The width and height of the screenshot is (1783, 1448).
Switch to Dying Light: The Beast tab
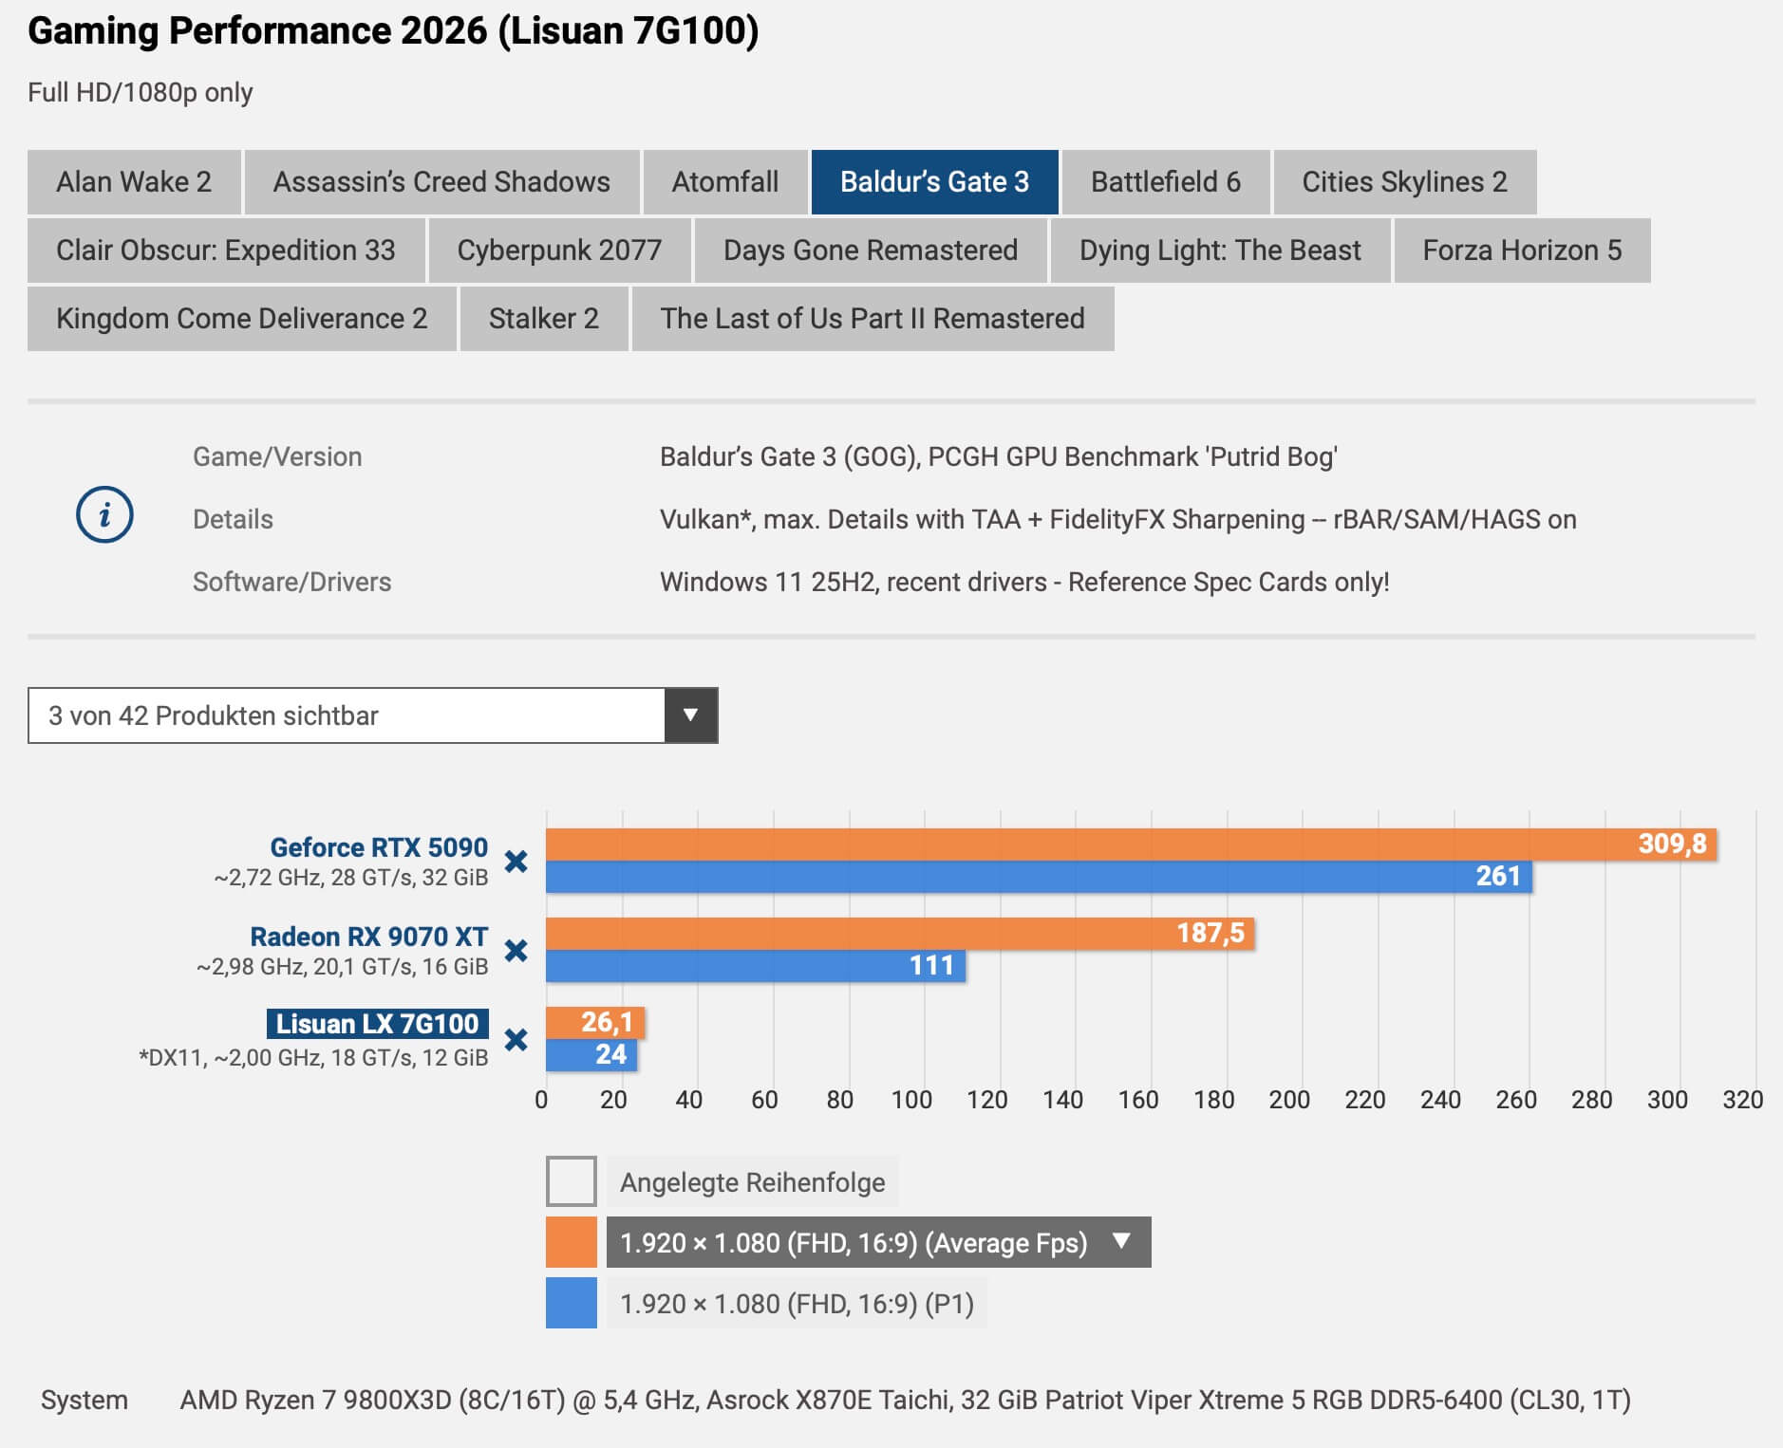pyautogui.click(x=1220, y=251)
